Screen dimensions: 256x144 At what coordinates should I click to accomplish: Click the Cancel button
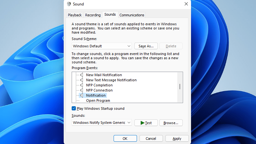pyautogui.click(x=151, y=139)
